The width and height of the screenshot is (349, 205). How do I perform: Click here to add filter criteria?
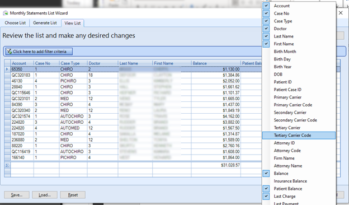(39, 52)
